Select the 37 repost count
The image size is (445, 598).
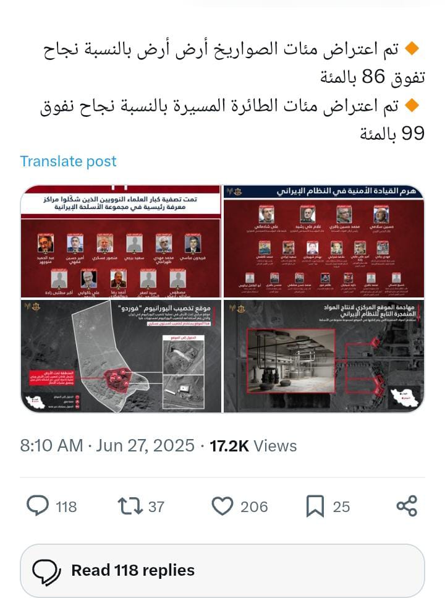pyautogui.click(x=156, y=507)
